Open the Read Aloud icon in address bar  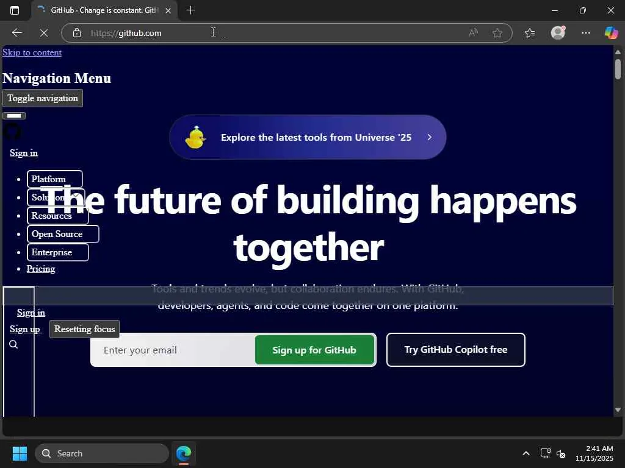(x=473, y=33)
